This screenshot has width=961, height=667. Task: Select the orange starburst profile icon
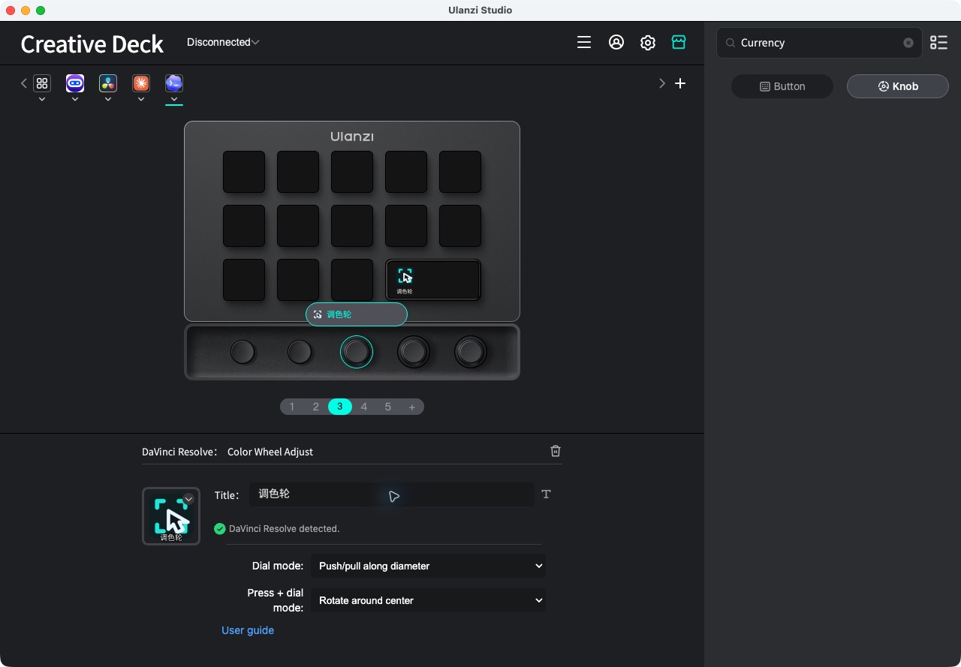coord(141,83)
